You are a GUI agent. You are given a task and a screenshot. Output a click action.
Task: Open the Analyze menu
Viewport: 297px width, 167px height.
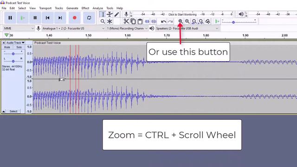(x=98, y=8)
